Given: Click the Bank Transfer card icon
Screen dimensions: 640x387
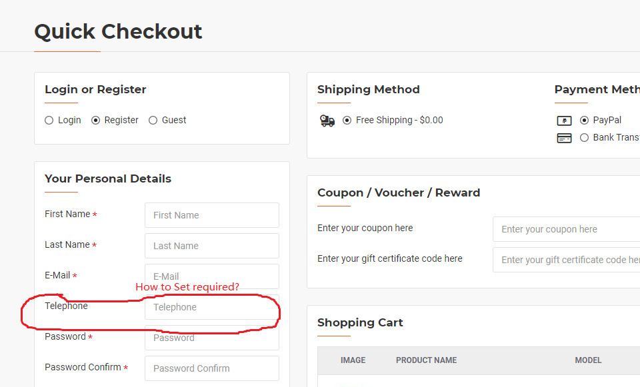Looking at the screenshot, I should [x=564, y=139].
